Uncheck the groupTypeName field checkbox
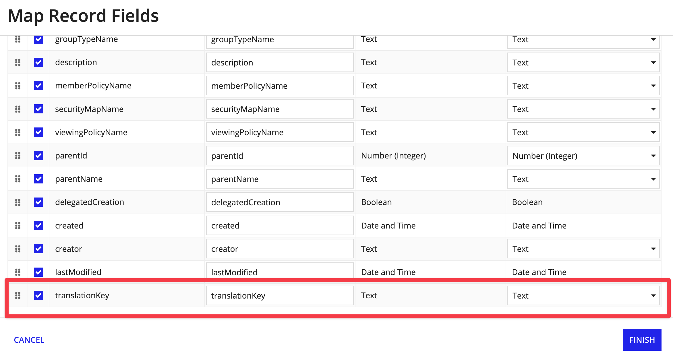Image resolution: width=673 pixels, height=360 pixels. (x=38, y=40)
